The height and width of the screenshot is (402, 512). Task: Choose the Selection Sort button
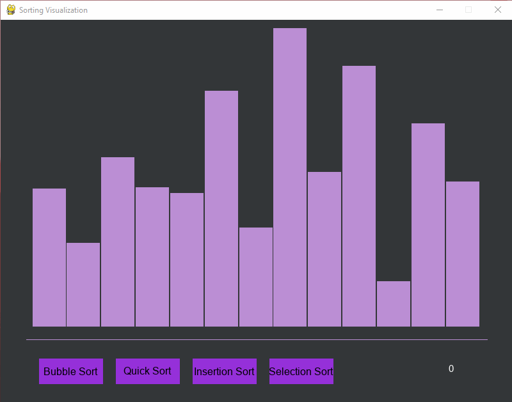tap(301, 371)
